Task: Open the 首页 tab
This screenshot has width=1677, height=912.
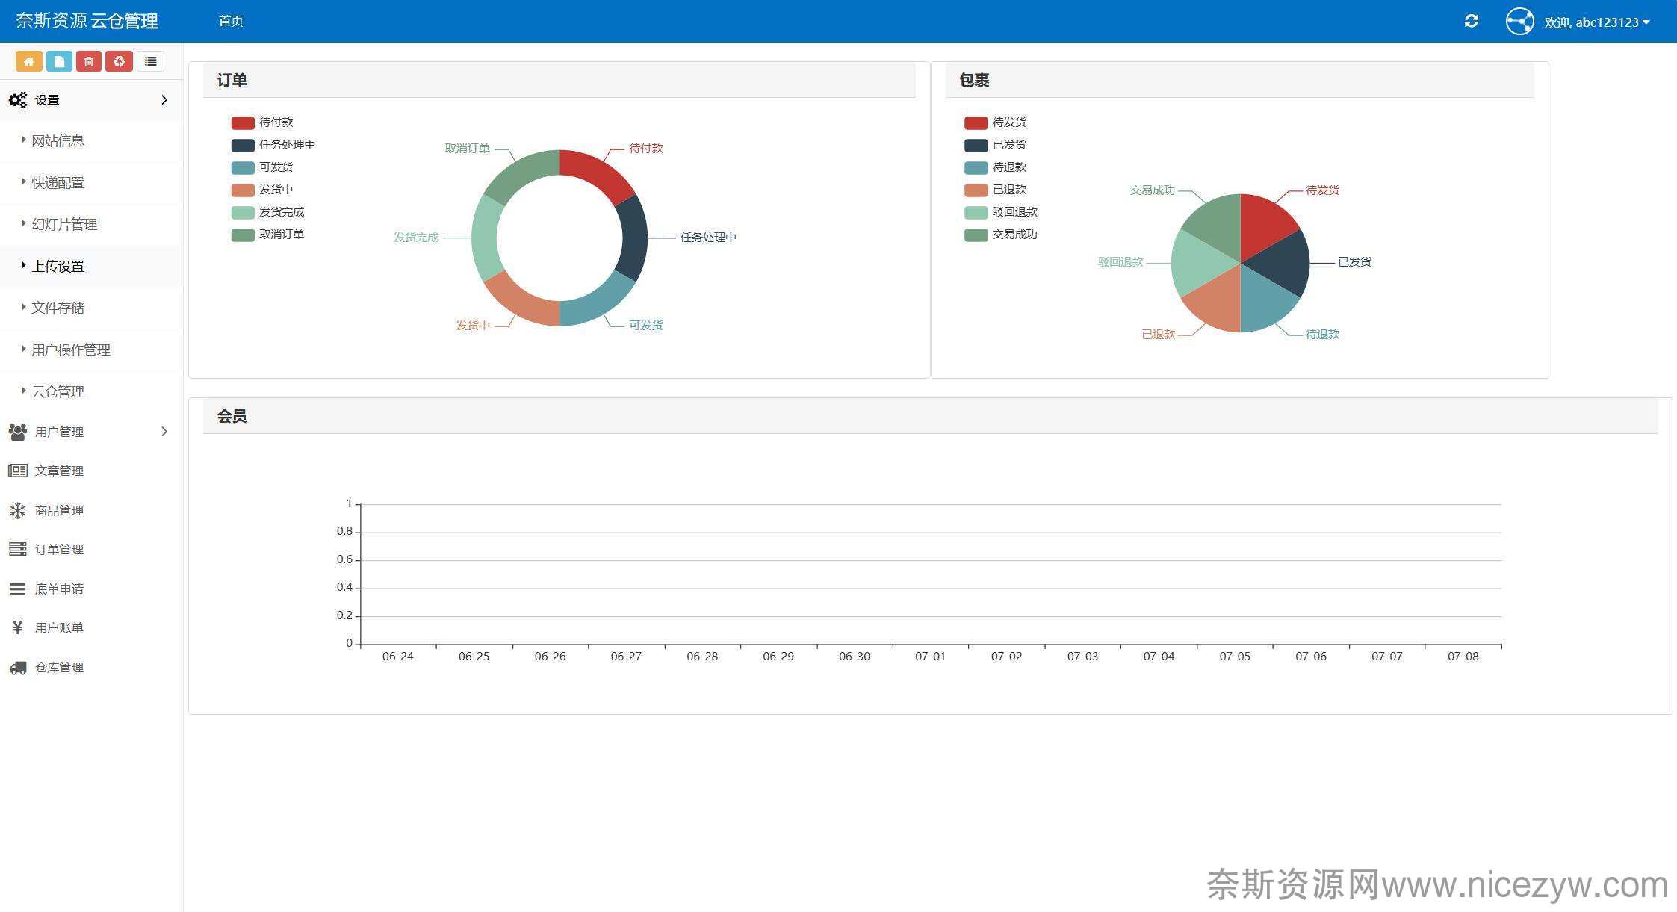Action: 231,21
